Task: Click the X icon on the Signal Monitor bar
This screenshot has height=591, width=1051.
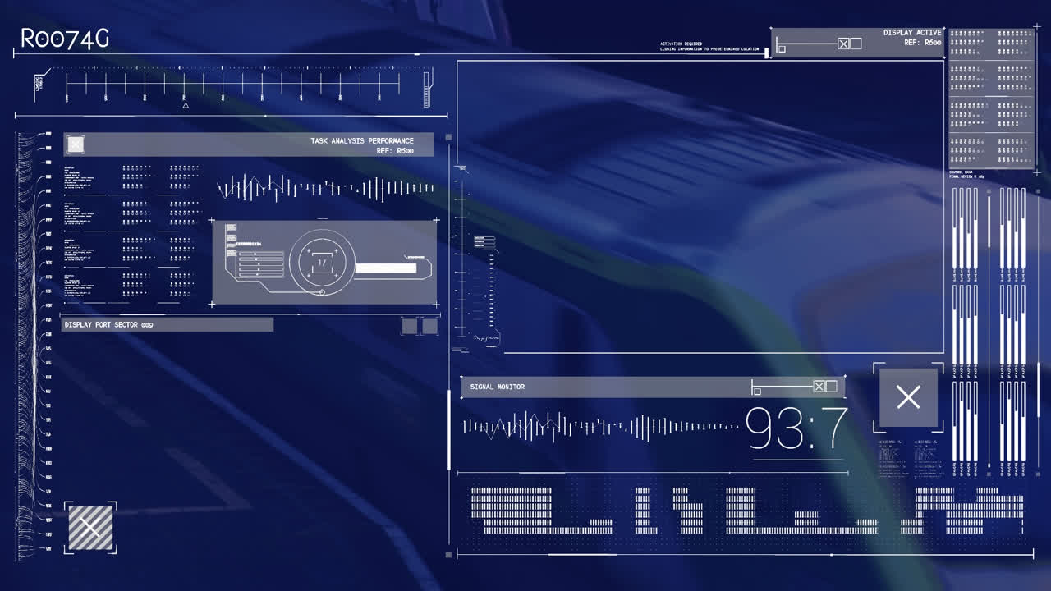Action: pos(819,385)
